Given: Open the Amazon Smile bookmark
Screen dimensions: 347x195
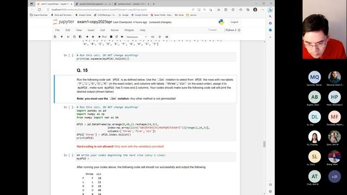Looking at the screenshot, I should click(x=83, y=15).
